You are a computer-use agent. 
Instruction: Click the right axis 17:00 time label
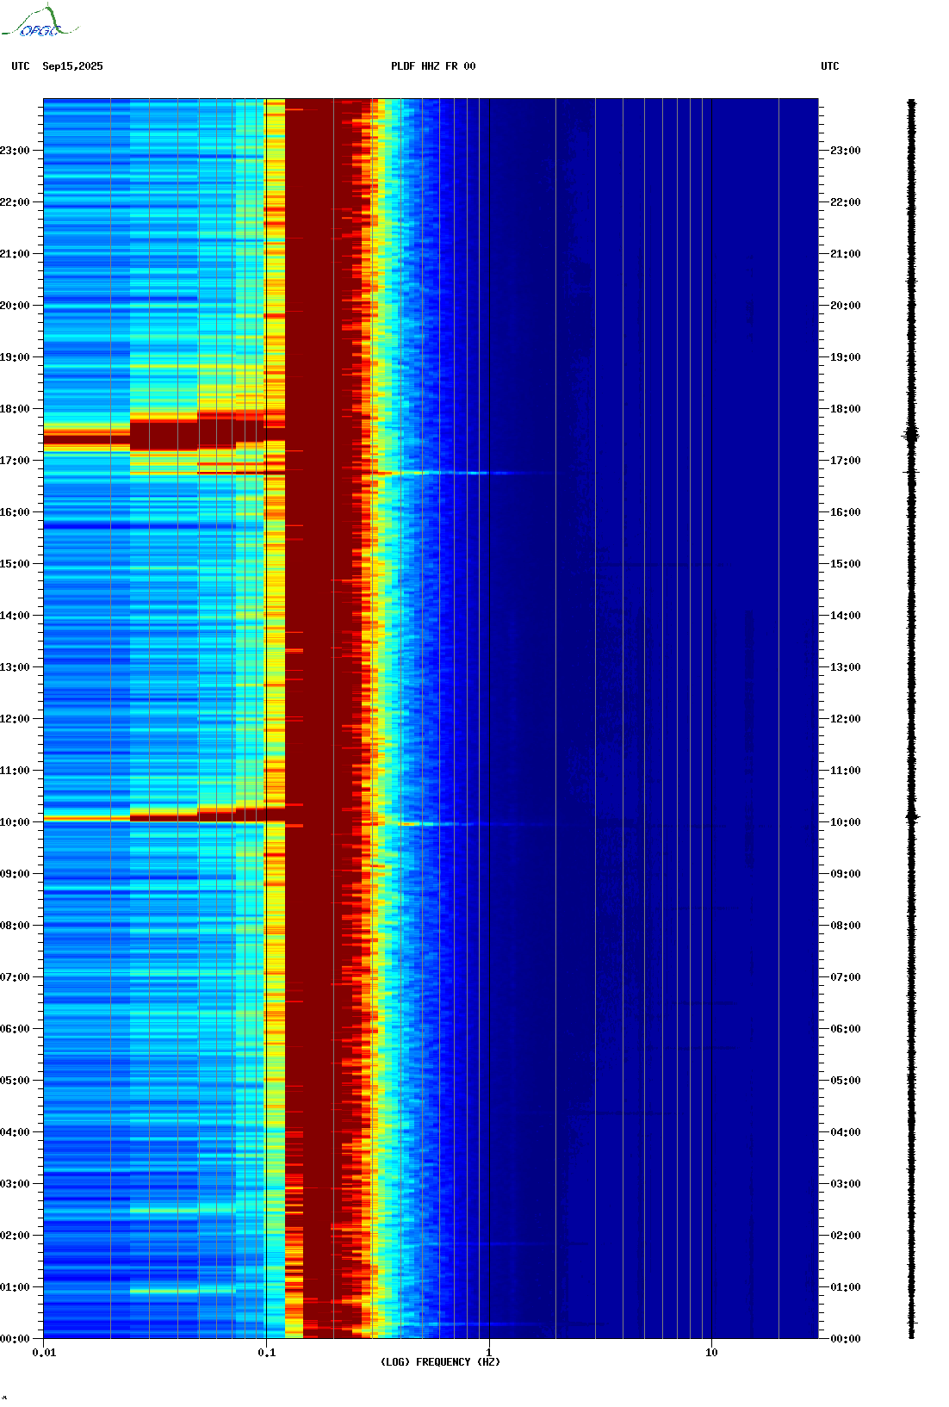tap(846, 461)
